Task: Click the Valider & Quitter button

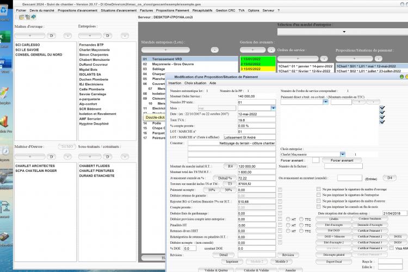Action: 216,270
